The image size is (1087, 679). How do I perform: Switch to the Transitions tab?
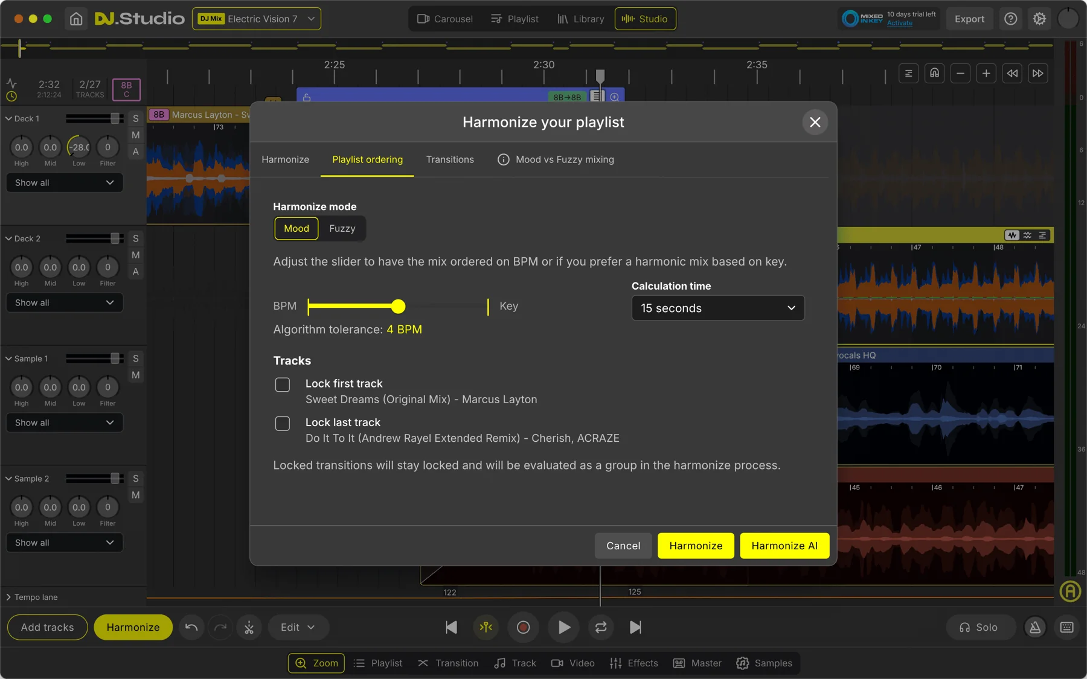(x=450, y=159)
